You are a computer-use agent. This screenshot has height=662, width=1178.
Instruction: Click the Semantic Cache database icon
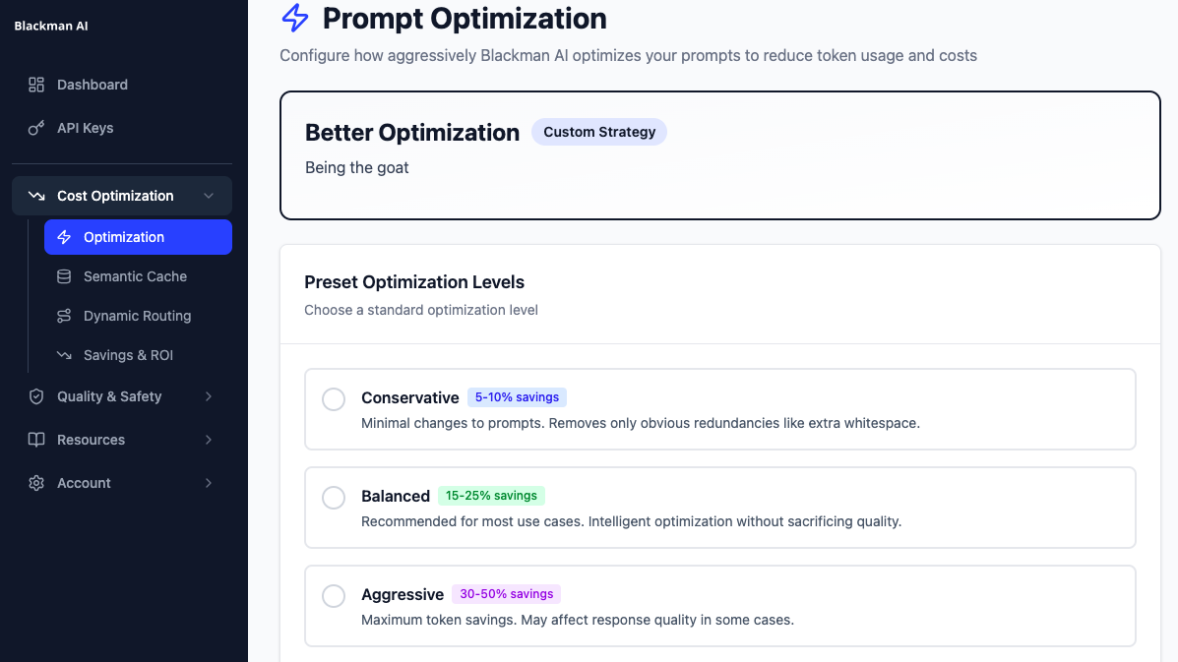(x=66, y=276)
